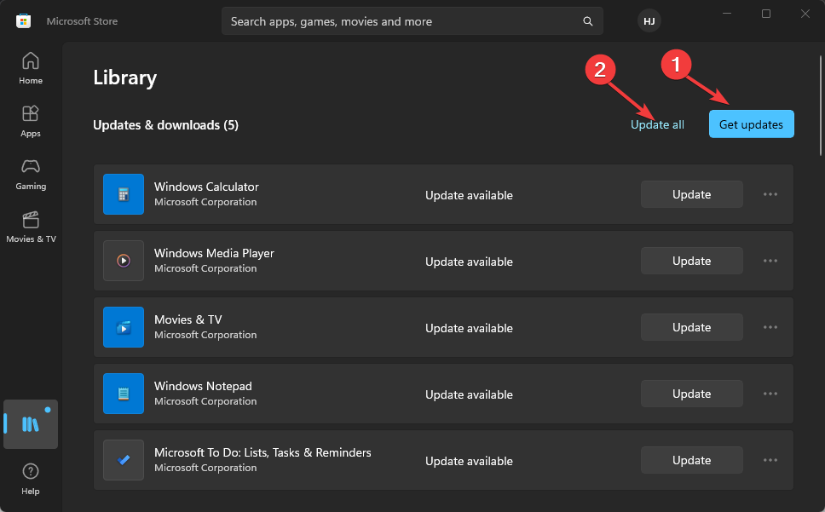Open the Help section in sidebar
The width and height of the screenshot is (825, 512).
pyautogui.click(x=31, y=479)
